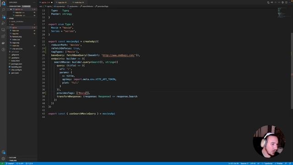Viewport: 293px width, 165px height.
Task: Open tsconfig.json in the file tree
Action: click(16, 67)
